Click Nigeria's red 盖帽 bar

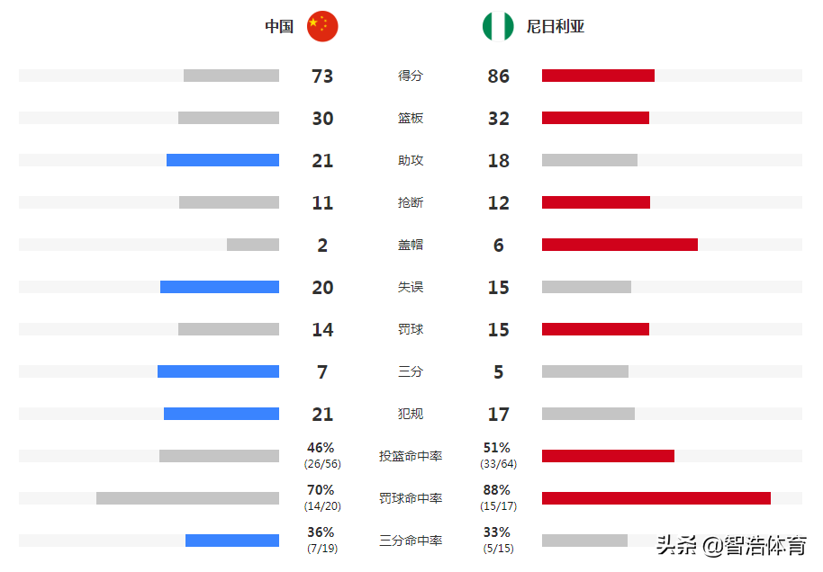coord(620,245)
